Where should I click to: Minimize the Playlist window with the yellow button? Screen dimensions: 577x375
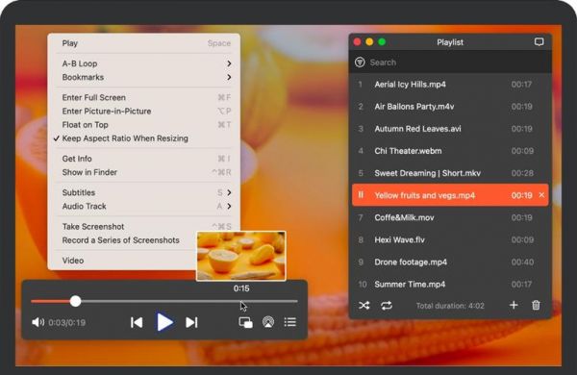tap(369, 42)
